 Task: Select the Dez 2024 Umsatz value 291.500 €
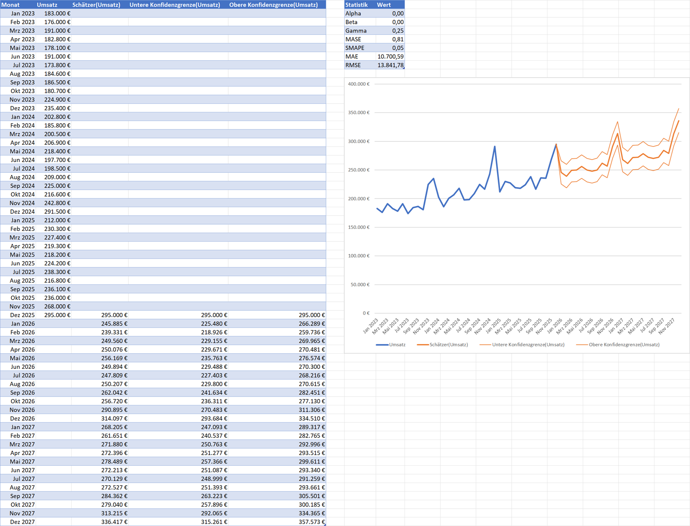(54, 211)
